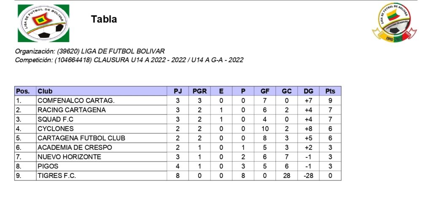Select the PIGOS club cell
The width and height of the screenshot is (432, 204).
[x=48, y=166]
